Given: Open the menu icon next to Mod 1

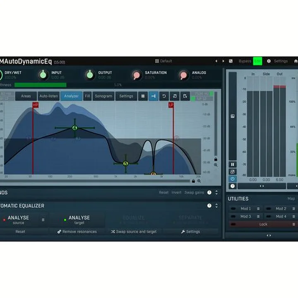Looking at the screenshot, I should (258, 209).
